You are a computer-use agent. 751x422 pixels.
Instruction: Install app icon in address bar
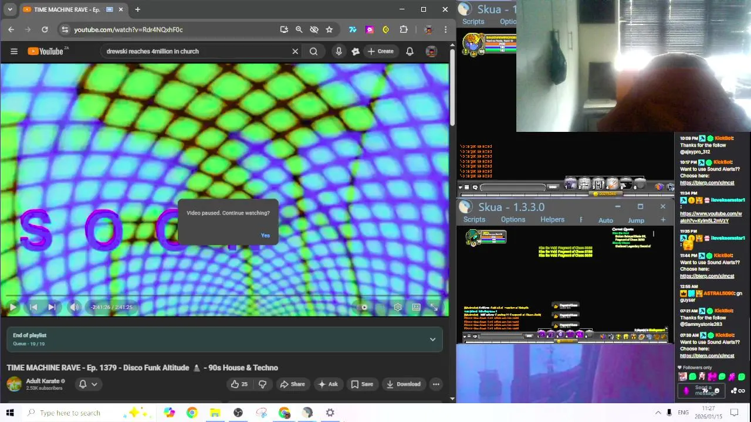point(284,29)
